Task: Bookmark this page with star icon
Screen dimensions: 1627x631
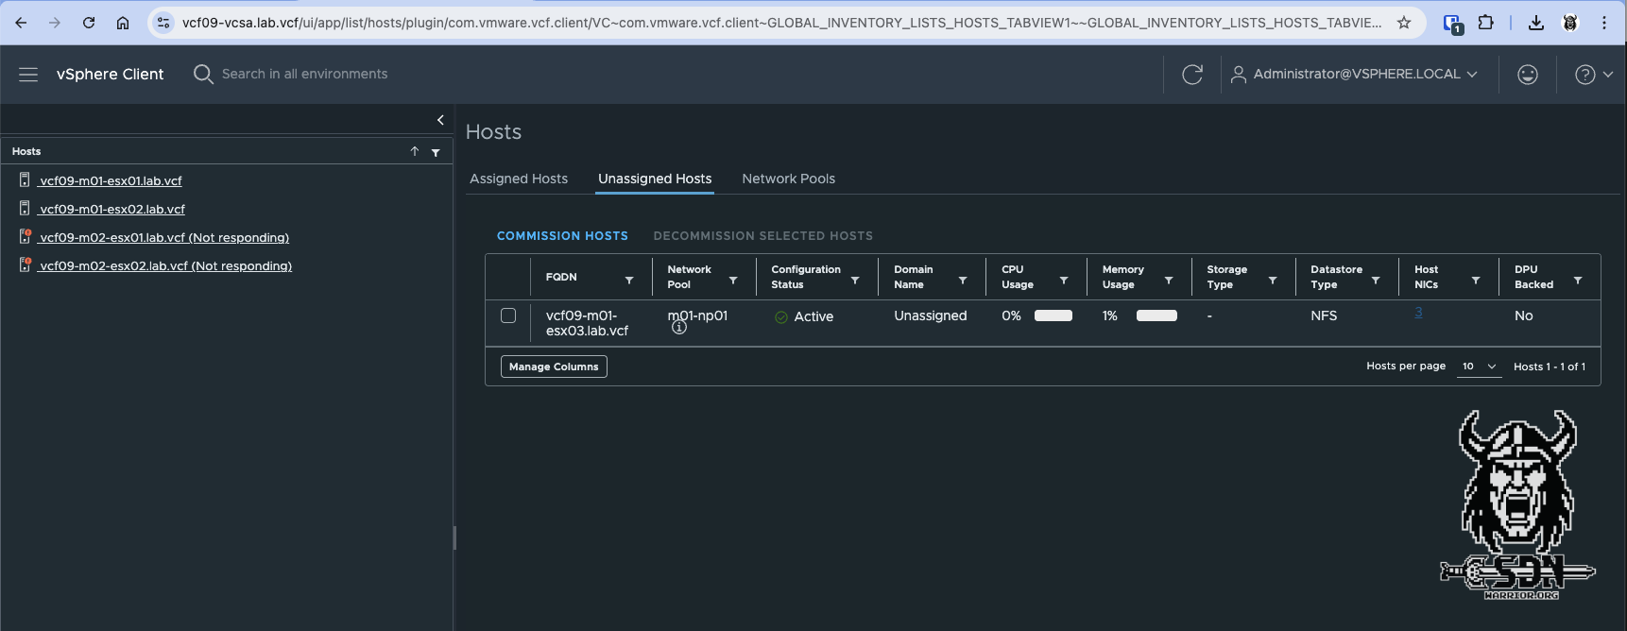Action: coord(1404,23)
